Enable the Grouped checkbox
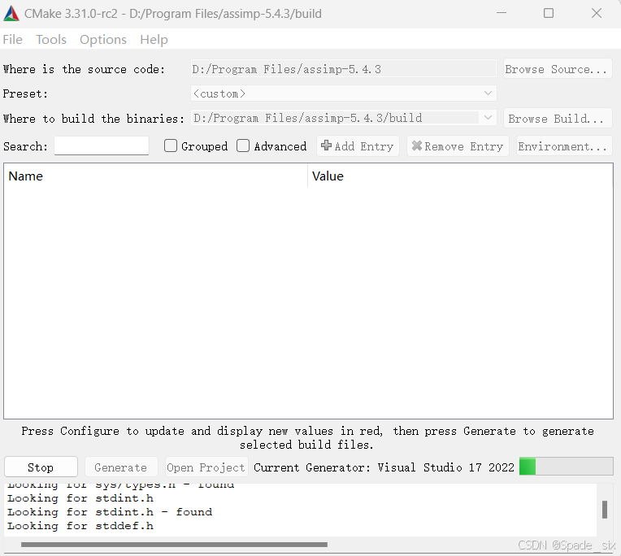This screenshot has width=621, height=556. tap(171, 146)
